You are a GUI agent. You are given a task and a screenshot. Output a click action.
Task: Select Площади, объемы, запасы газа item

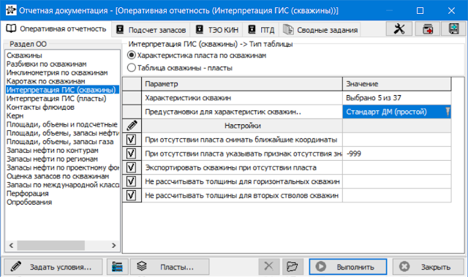(x=60, y=142)
